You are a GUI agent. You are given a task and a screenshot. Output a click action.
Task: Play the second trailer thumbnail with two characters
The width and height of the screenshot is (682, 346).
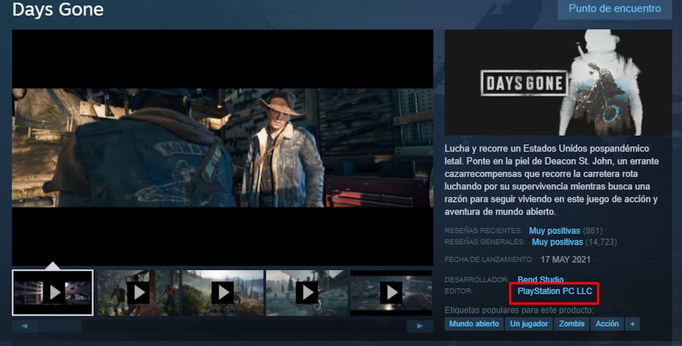click(138, 293)
